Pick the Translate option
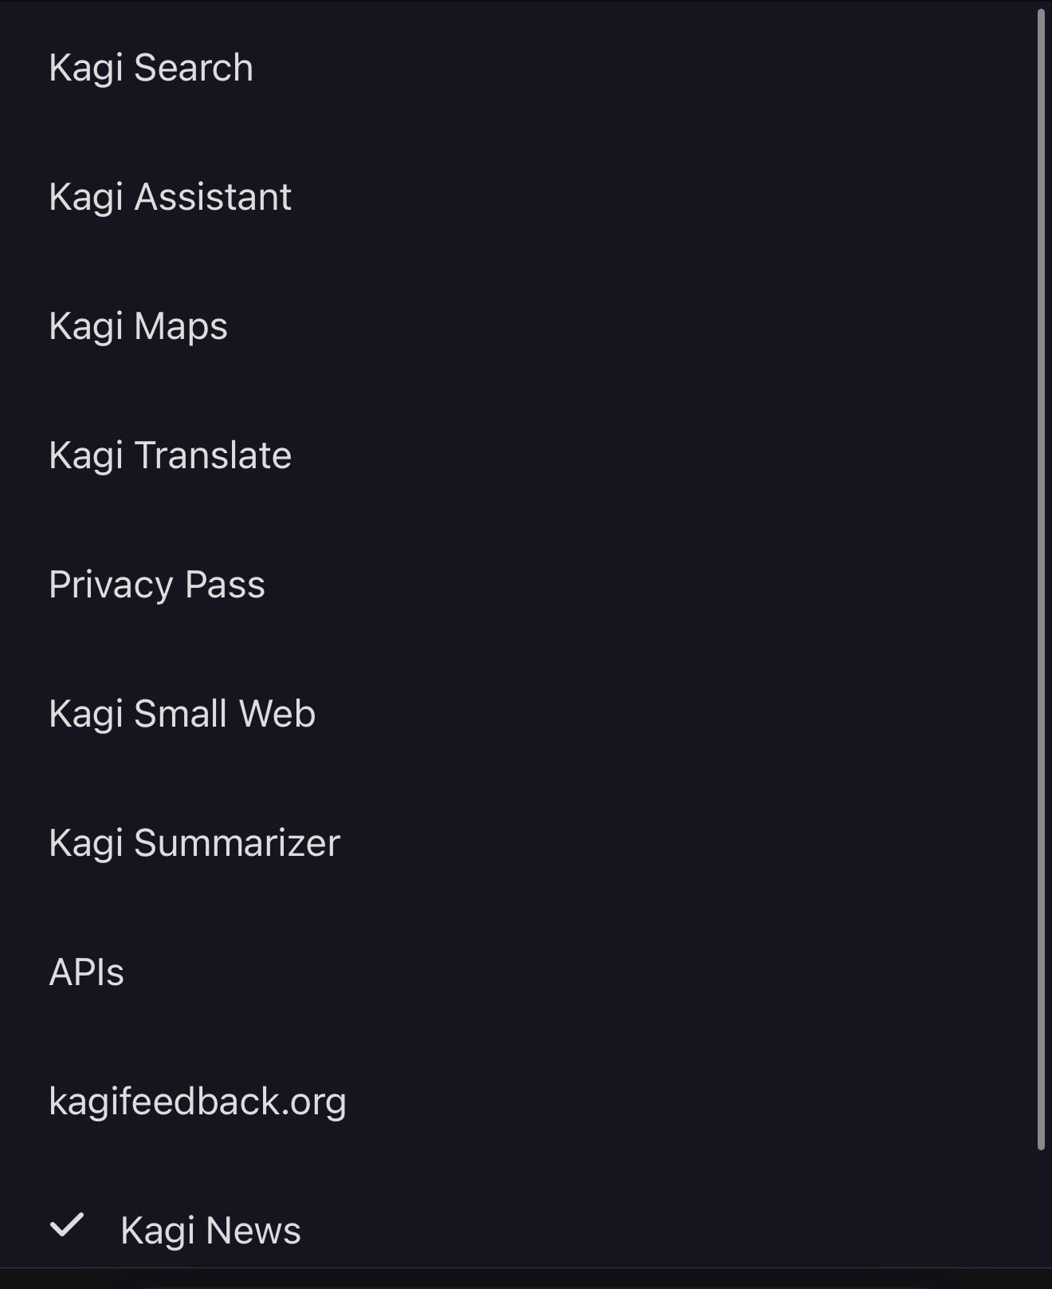The image size is (1052, 1289). click(170, 455)
